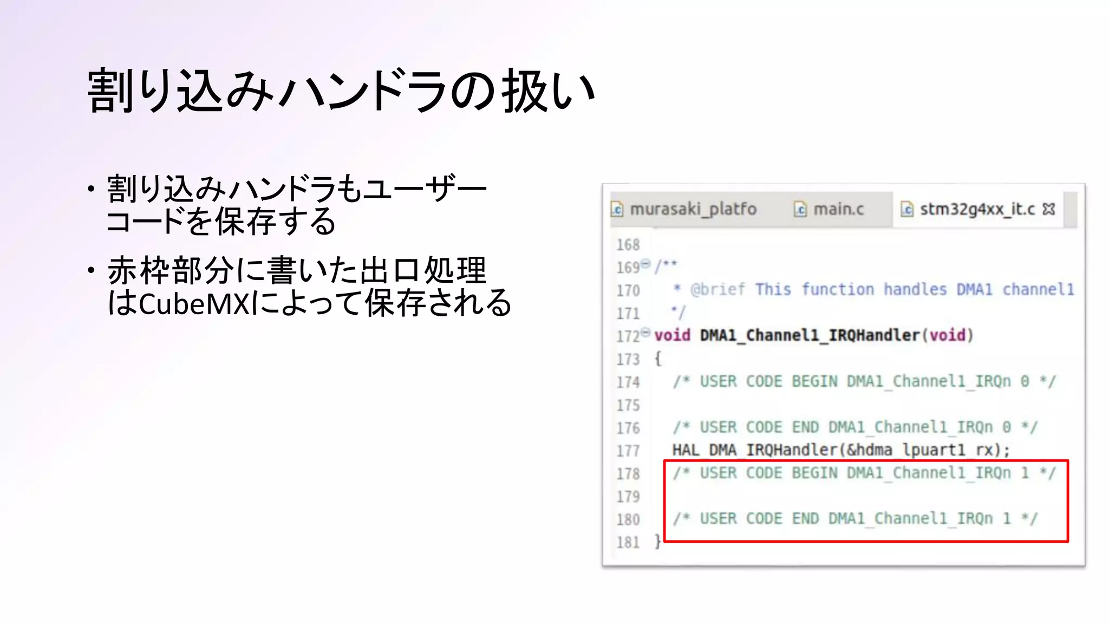This screenshot has height=624, width=1109.
Task: Click line number 174 in the gutter
Action: 628,382
